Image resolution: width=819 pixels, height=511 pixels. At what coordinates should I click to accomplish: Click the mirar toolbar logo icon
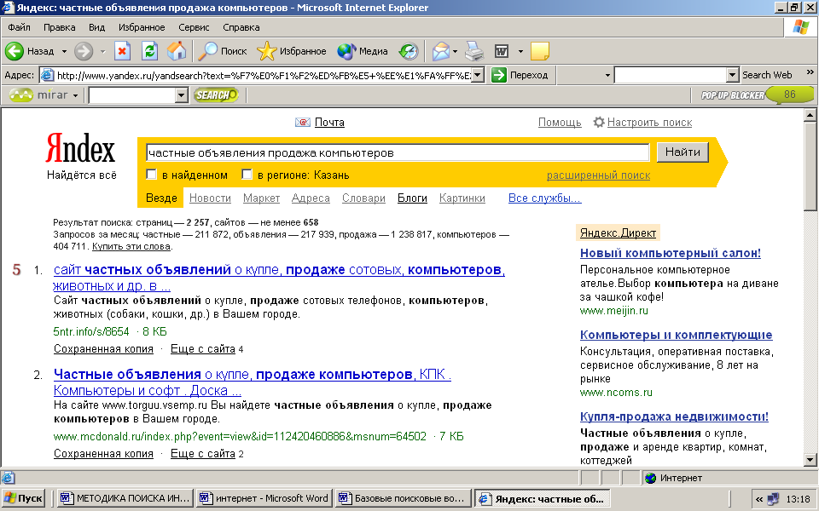(x=21, y=95)
